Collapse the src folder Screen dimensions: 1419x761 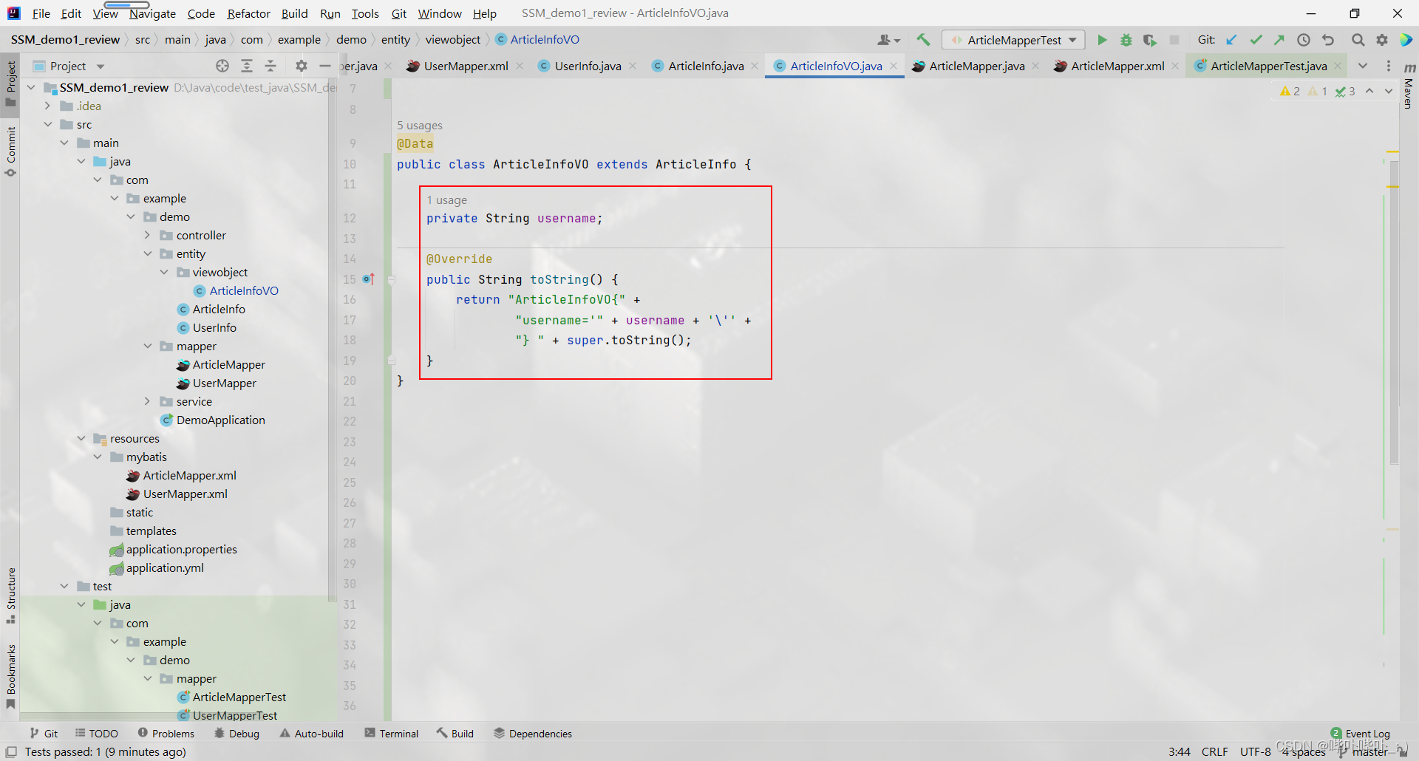point(48,124)
